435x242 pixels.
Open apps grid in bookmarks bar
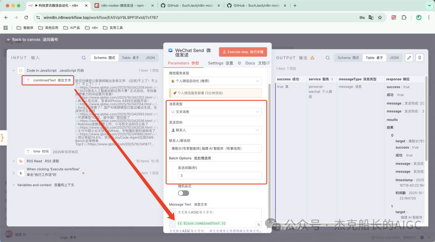(6, 28)
